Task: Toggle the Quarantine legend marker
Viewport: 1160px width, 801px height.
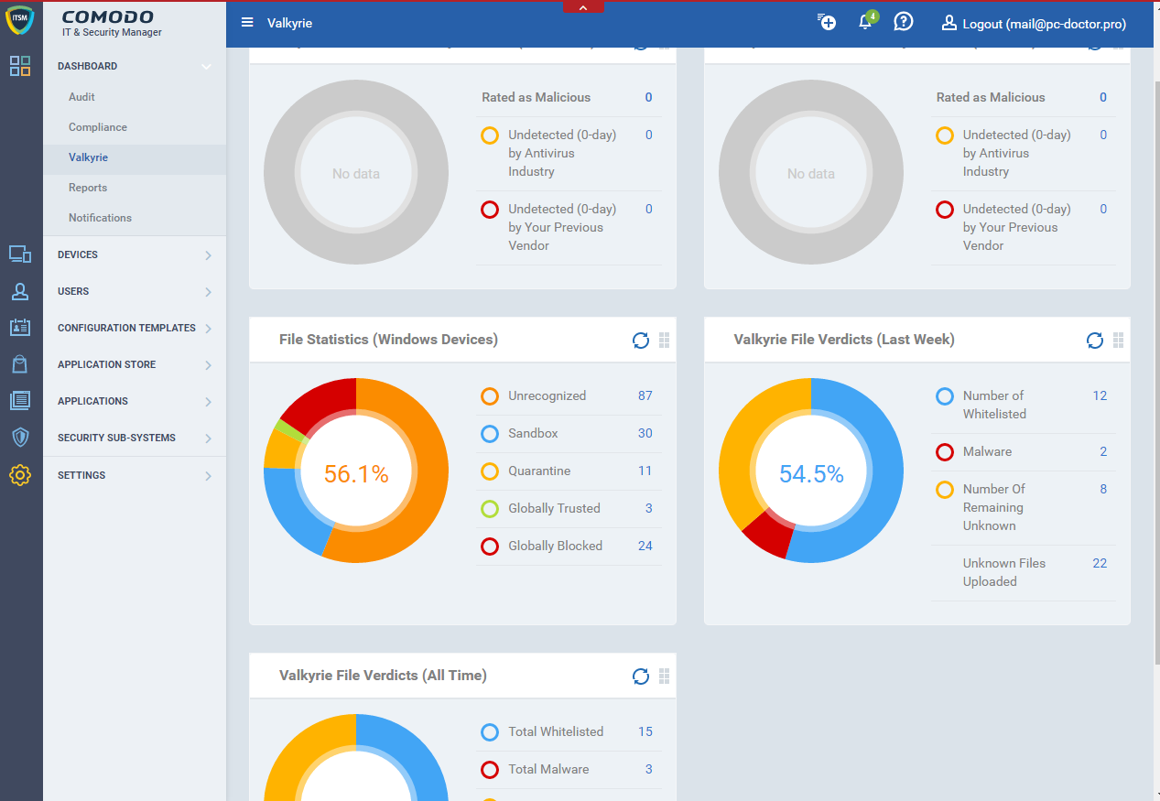Action: pos(490,471)
